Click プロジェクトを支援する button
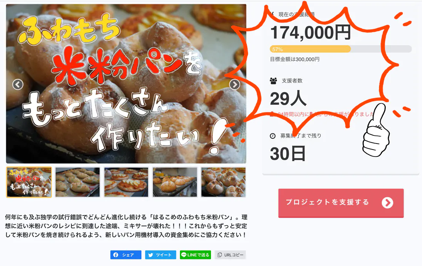 point(341,203)
